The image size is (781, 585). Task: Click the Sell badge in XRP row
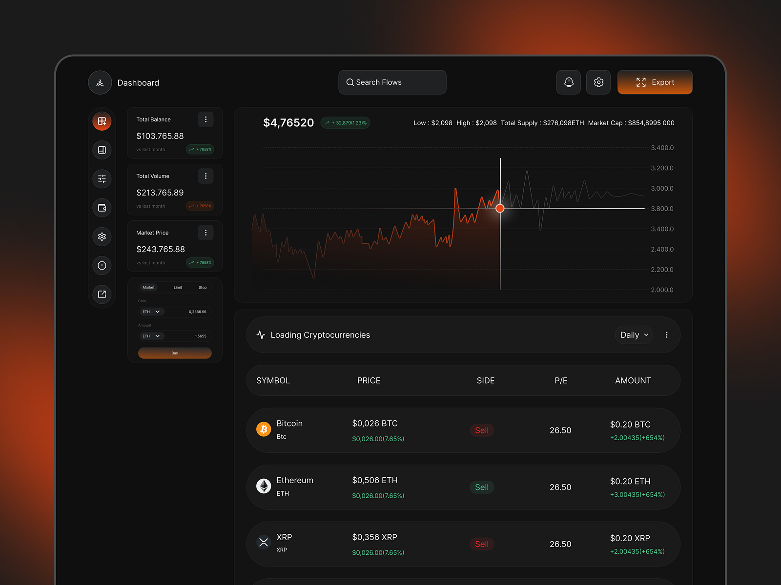[482, 544]
